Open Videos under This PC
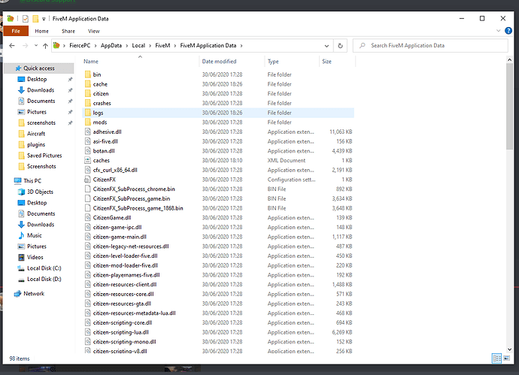The width and height of the screenshot is (519, 375). (x=35, y=257)
